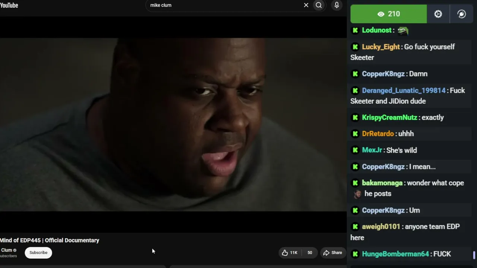
Task: Click the 50 dislike count
Action: (x=310, y=253)
